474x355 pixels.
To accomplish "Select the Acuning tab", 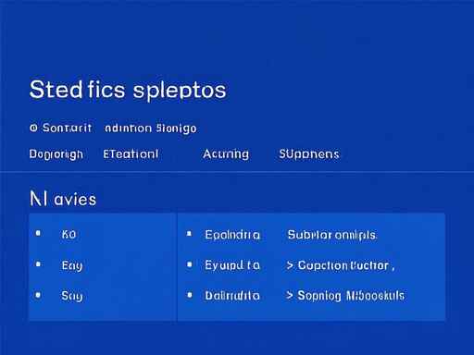I will 226,153.
